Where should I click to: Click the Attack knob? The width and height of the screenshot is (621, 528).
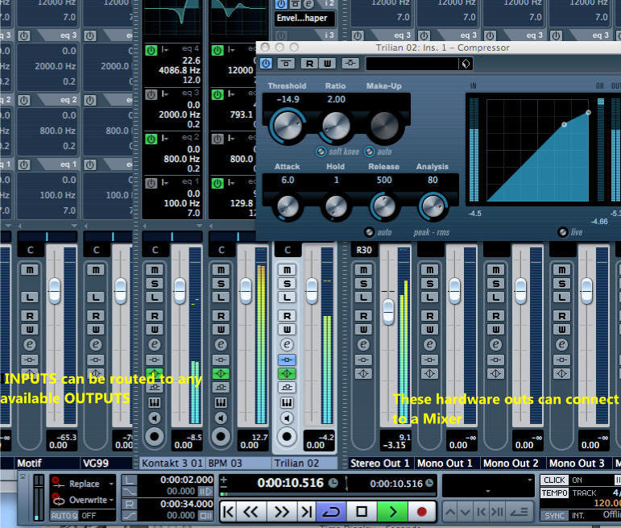click(288, 206)
